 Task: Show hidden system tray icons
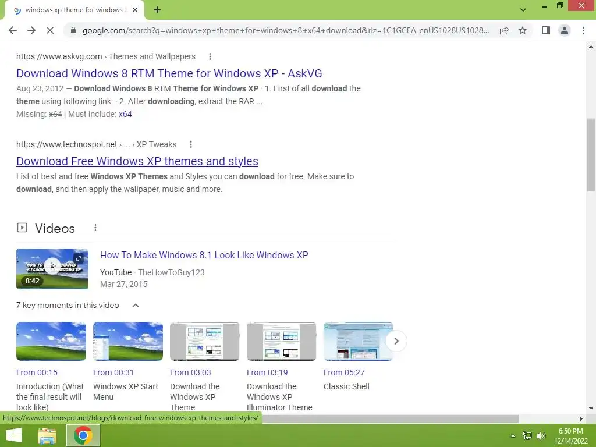(513, 436)
